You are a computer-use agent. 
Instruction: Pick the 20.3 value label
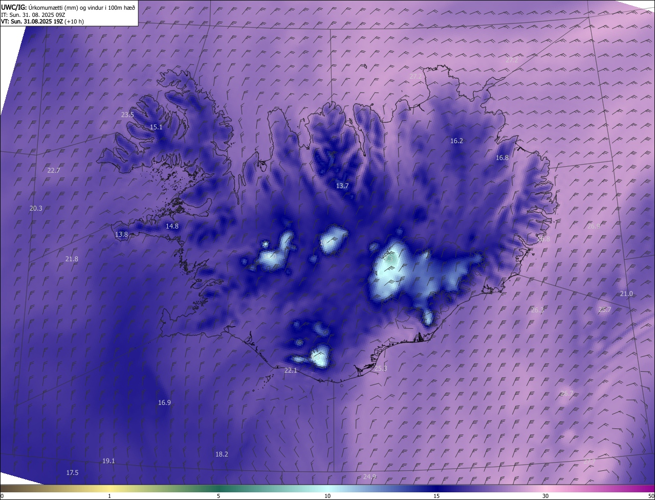36,209
